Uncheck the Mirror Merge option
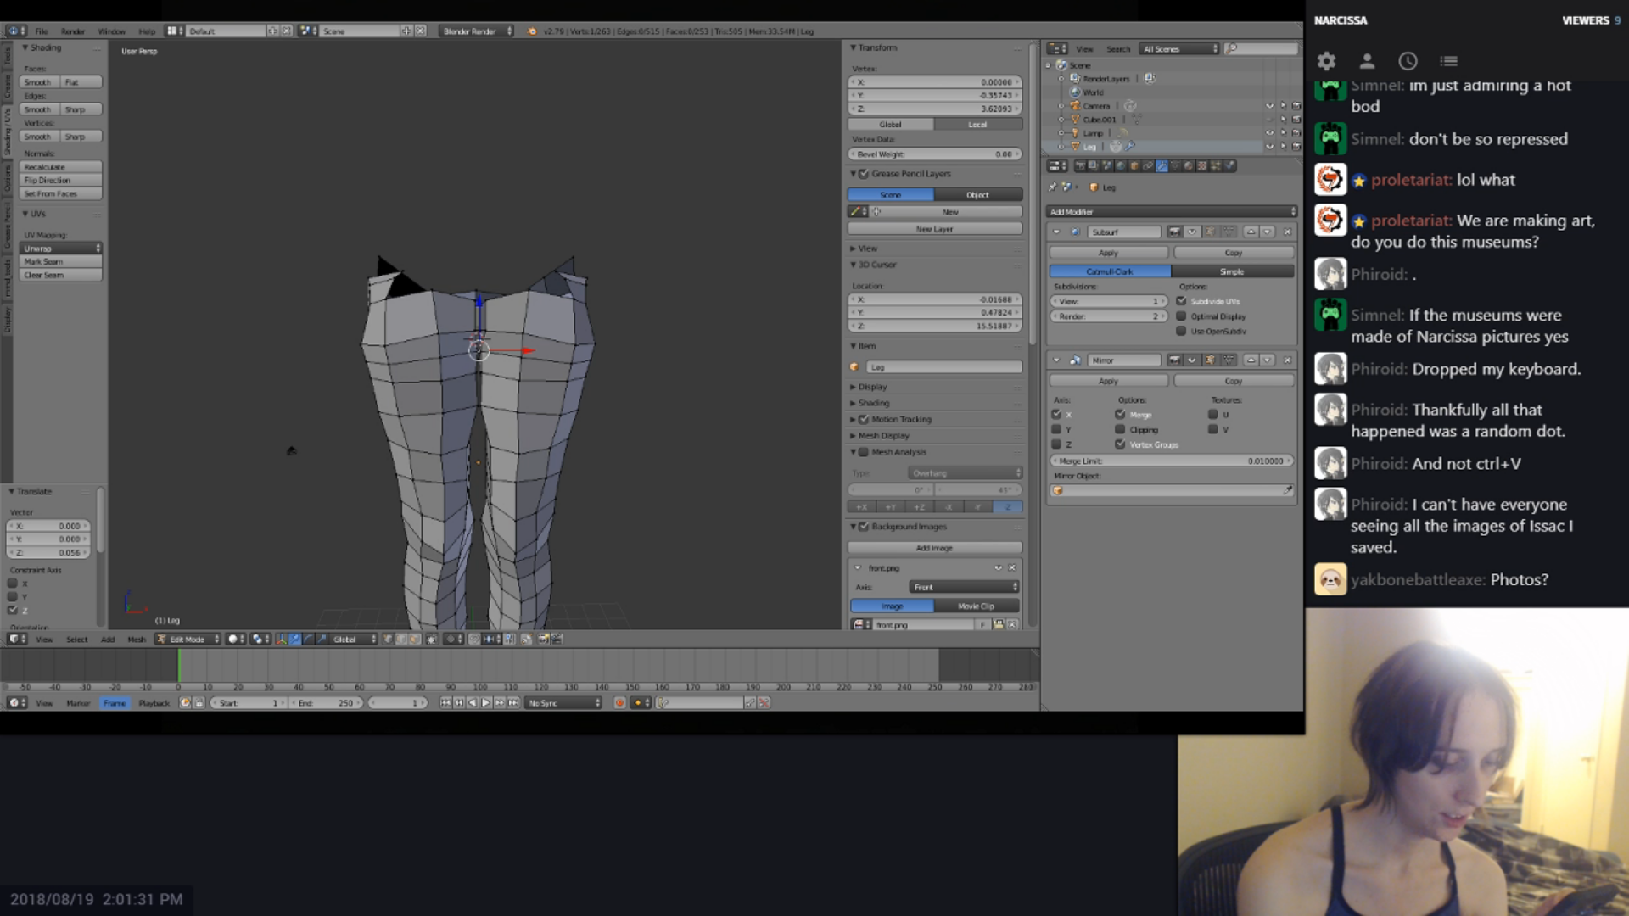Image resolution: width=1629 pixels, height=916 pixels. click(x=1120, y=415)
